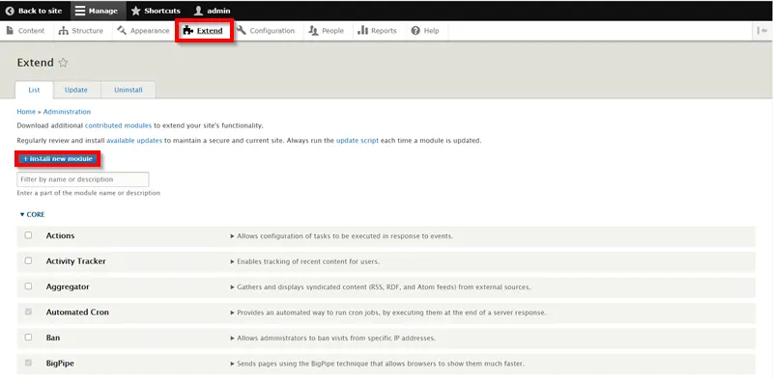The height and width of the screenshot is (379, 773).
Task: Check the Actions module checkbox
Action: 29,235
